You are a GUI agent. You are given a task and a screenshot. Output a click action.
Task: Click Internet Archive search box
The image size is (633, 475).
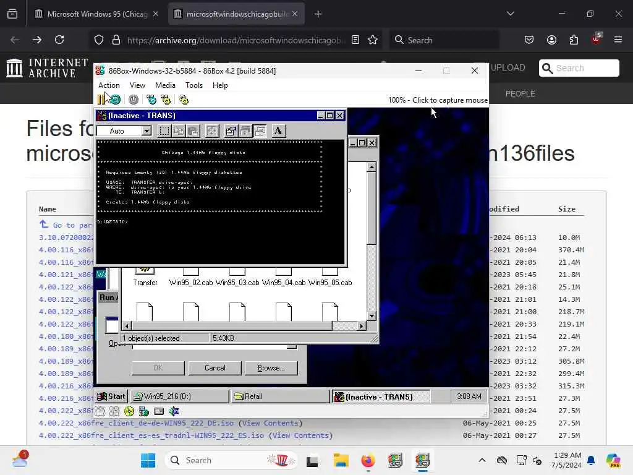pyautogui.click(x=579, y=68)
